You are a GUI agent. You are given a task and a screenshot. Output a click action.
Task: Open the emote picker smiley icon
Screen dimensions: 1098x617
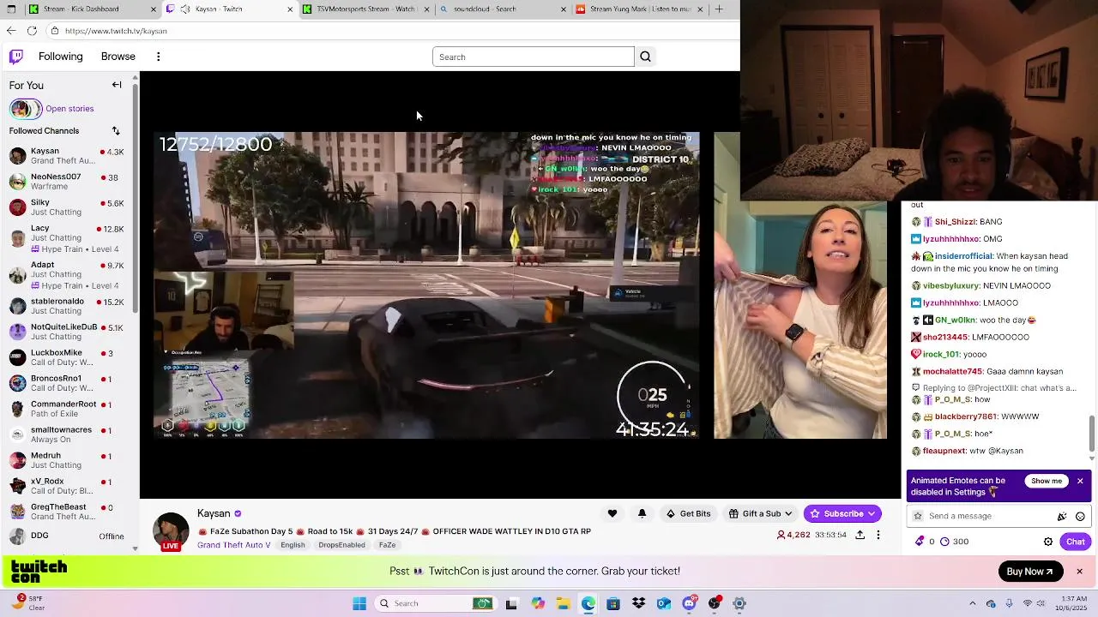(x=1080, y=516)
